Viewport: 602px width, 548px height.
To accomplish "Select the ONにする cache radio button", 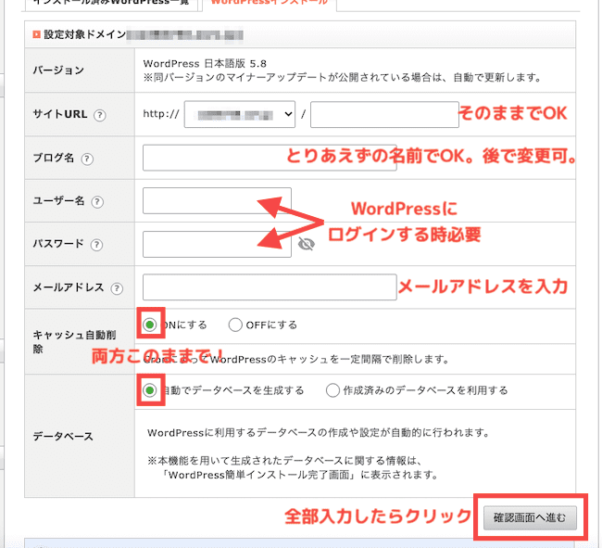I will [149, 325].
